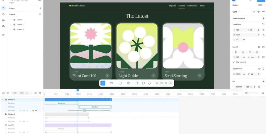Go to next keyframe on Flower 1 Position
This screenshot has height=134, width=266.
click(28, 111)
